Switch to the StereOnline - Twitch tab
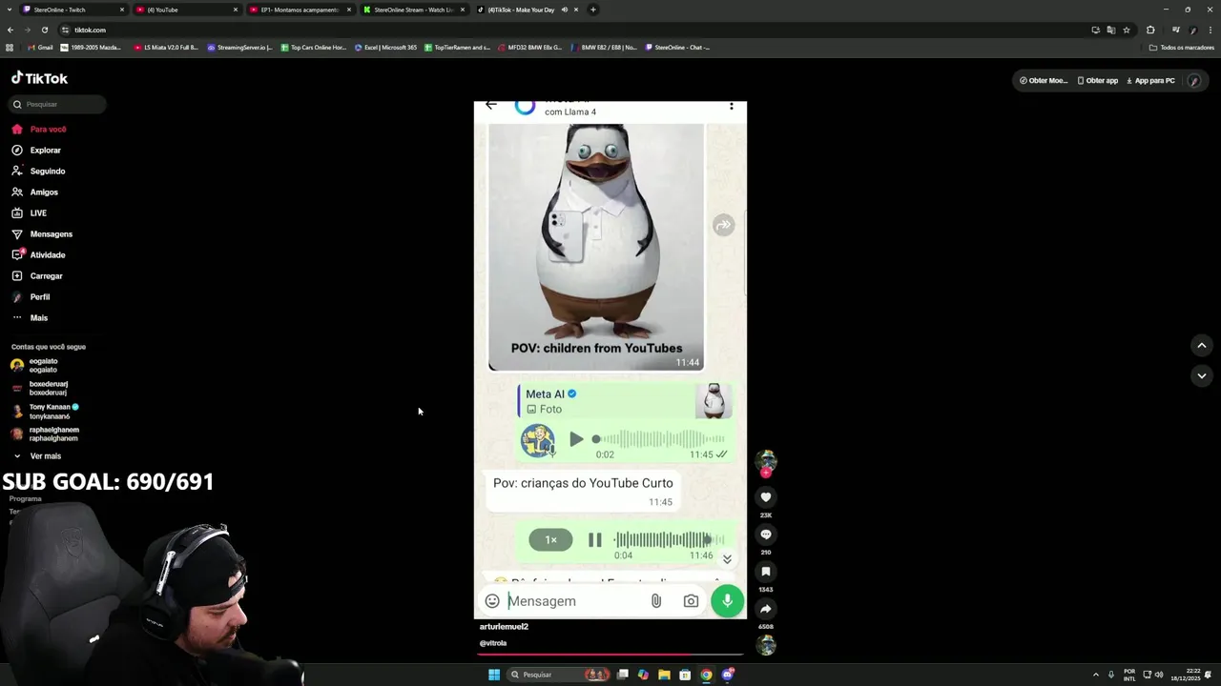The height and width of the screenshot is (686, 1221). point(74,10)
